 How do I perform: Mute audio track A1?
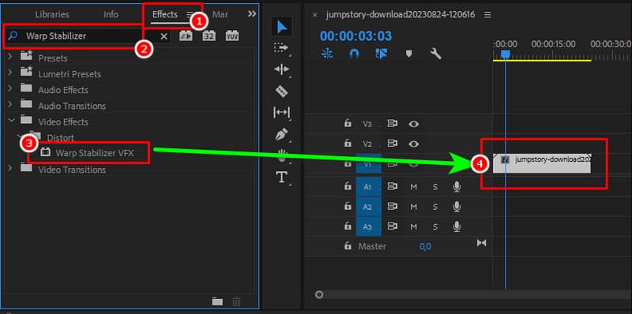coord(413,187)
